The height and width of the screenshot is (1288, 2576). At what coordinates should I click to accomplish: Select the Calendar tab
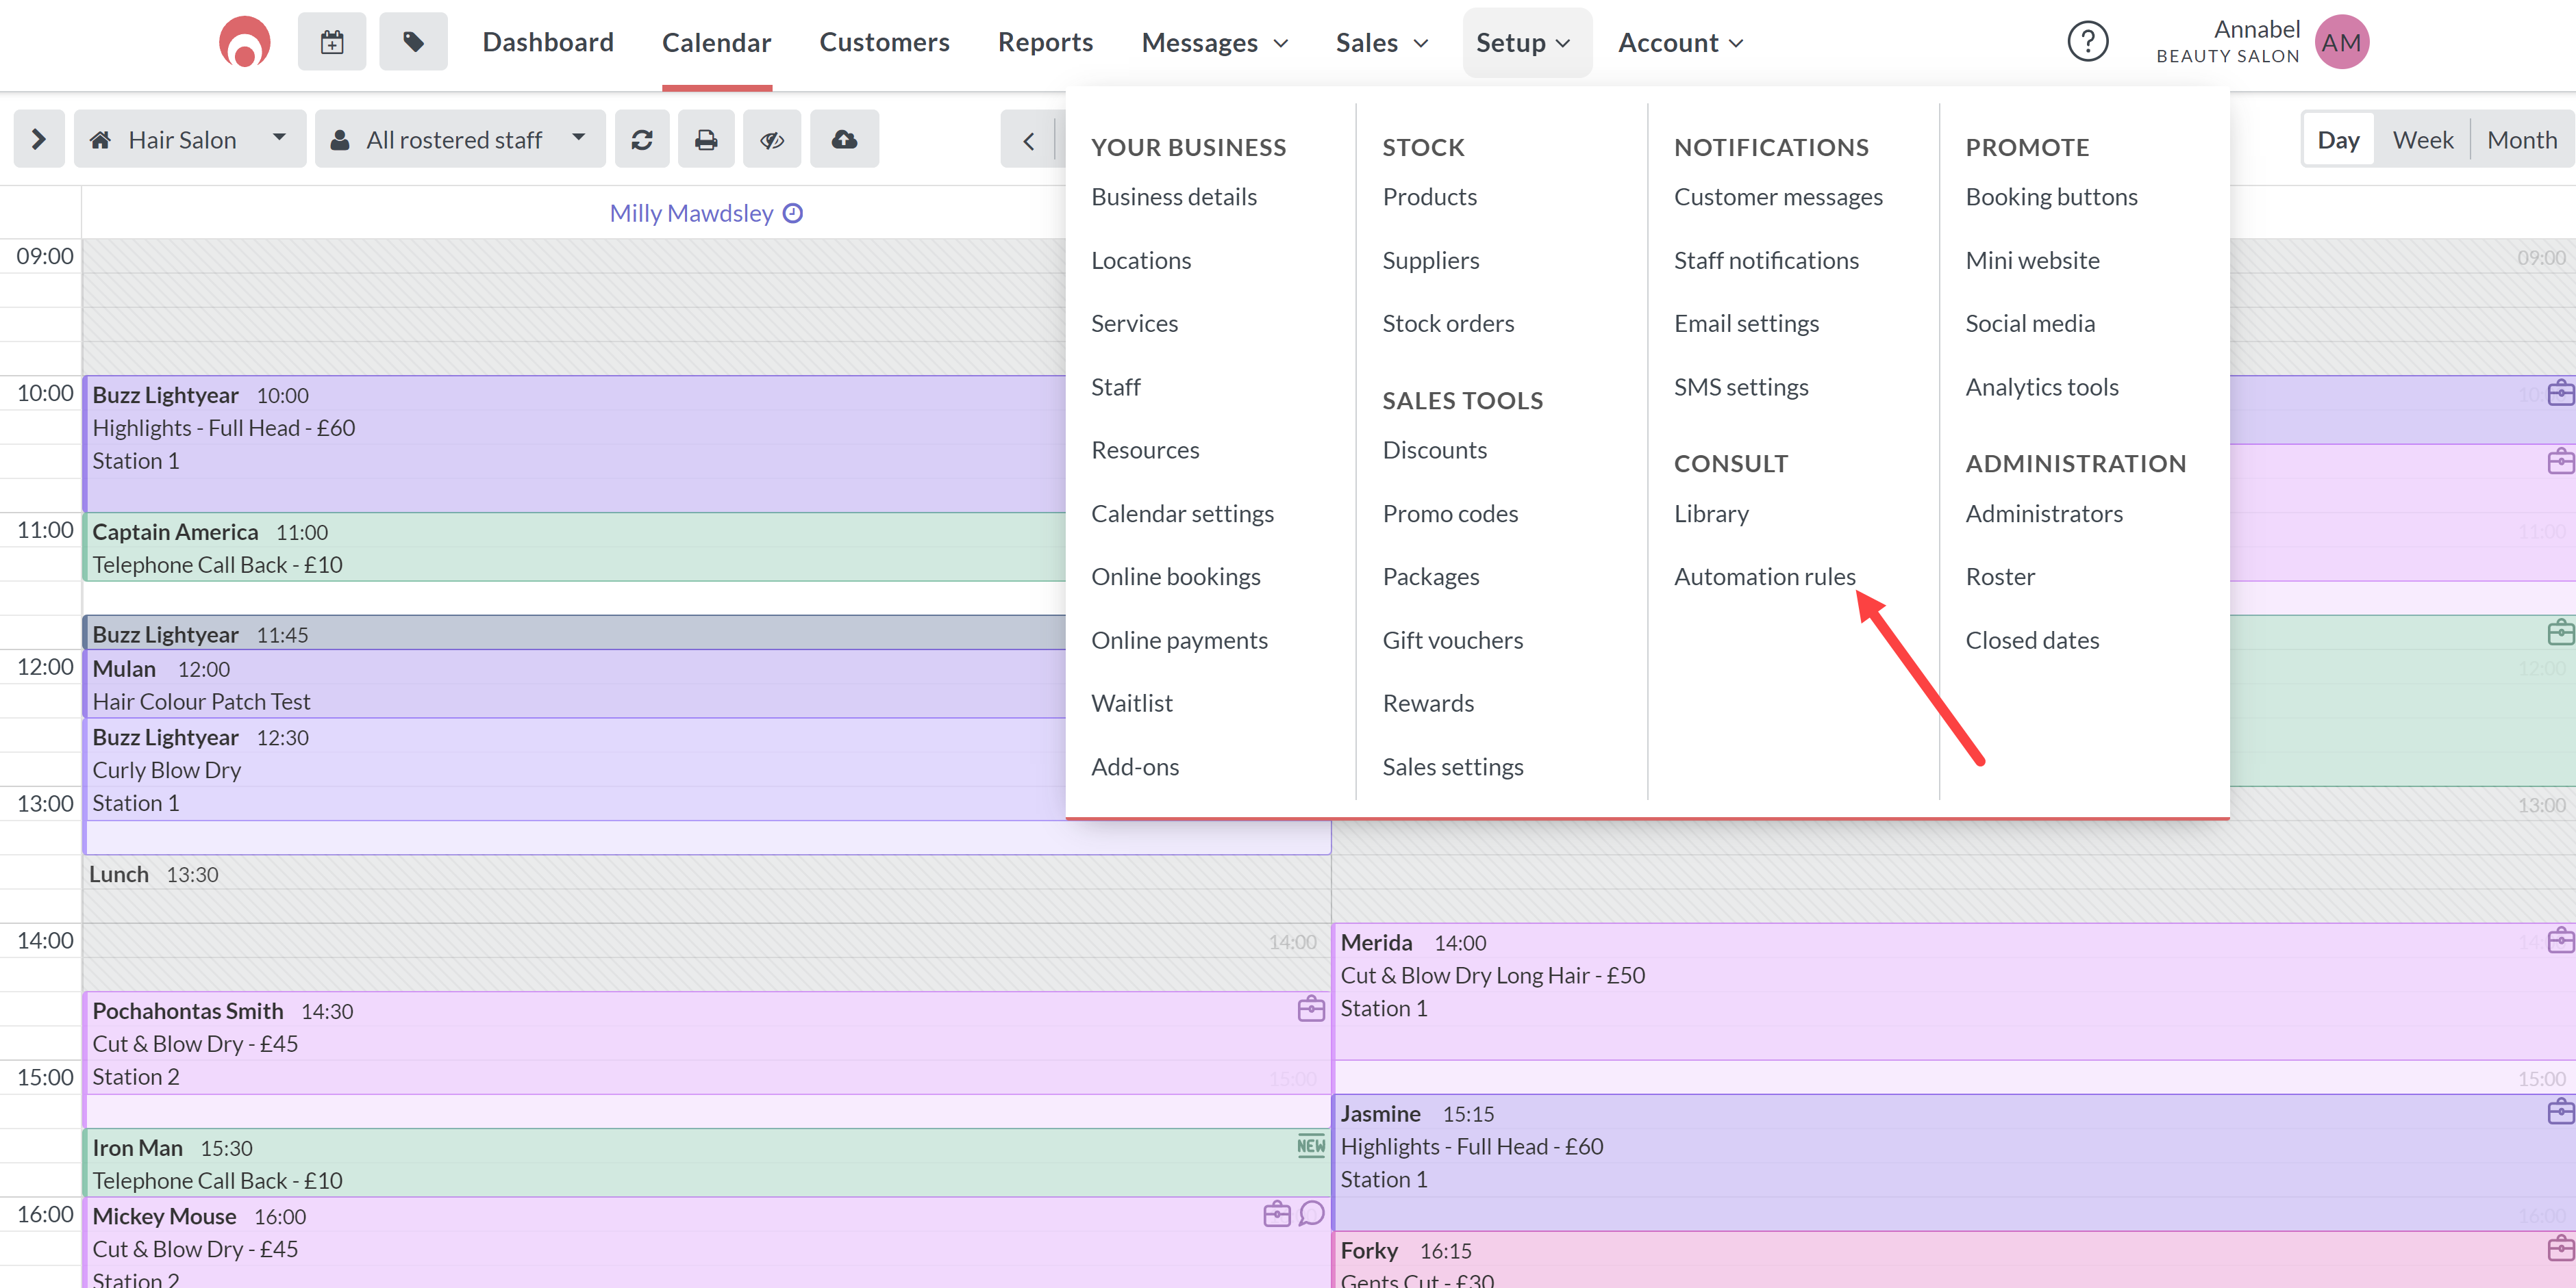[x=716, y=42]
